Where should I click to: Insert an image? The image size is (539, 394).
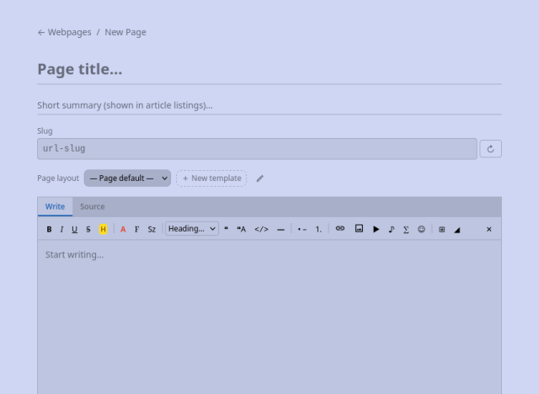click(x=359, y=228)
